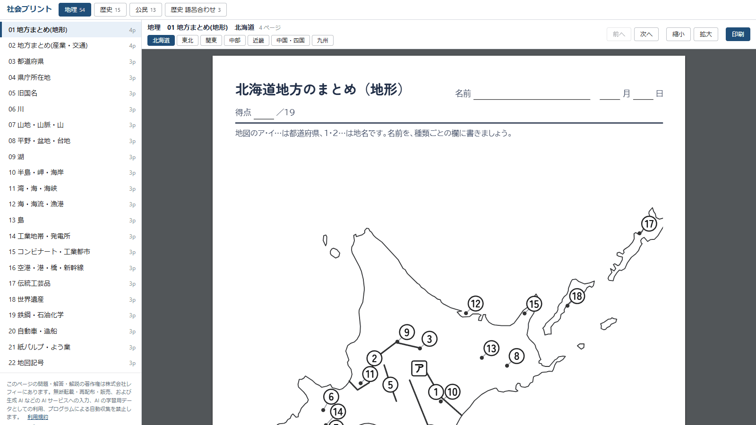Open 17 伝統工芸品 worksheet
Viewport: 756px width, 425px height.
click(71, 283)
